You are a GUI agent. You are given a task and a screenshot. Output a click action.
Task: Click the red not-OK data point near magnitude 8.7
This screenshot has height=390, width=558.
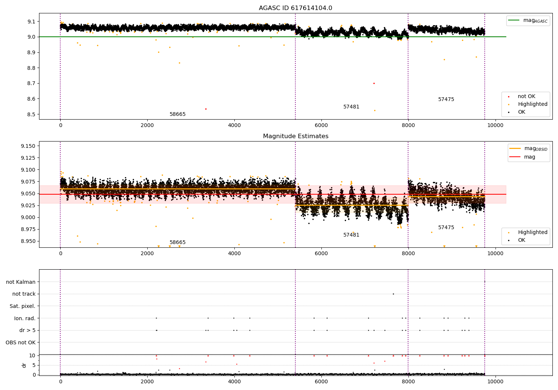coord(374,83)
